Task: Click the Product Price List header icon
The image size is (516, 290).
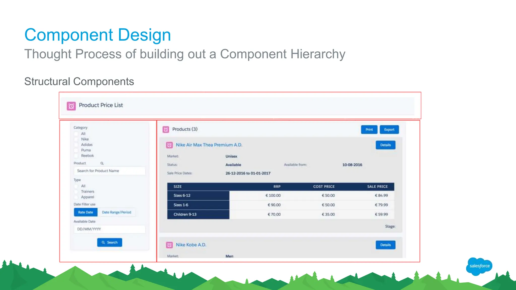Action: tap(71, 106)
